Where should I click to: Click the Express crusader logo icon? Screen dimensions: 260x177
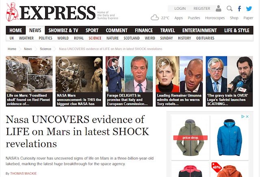tap(12, 12)
